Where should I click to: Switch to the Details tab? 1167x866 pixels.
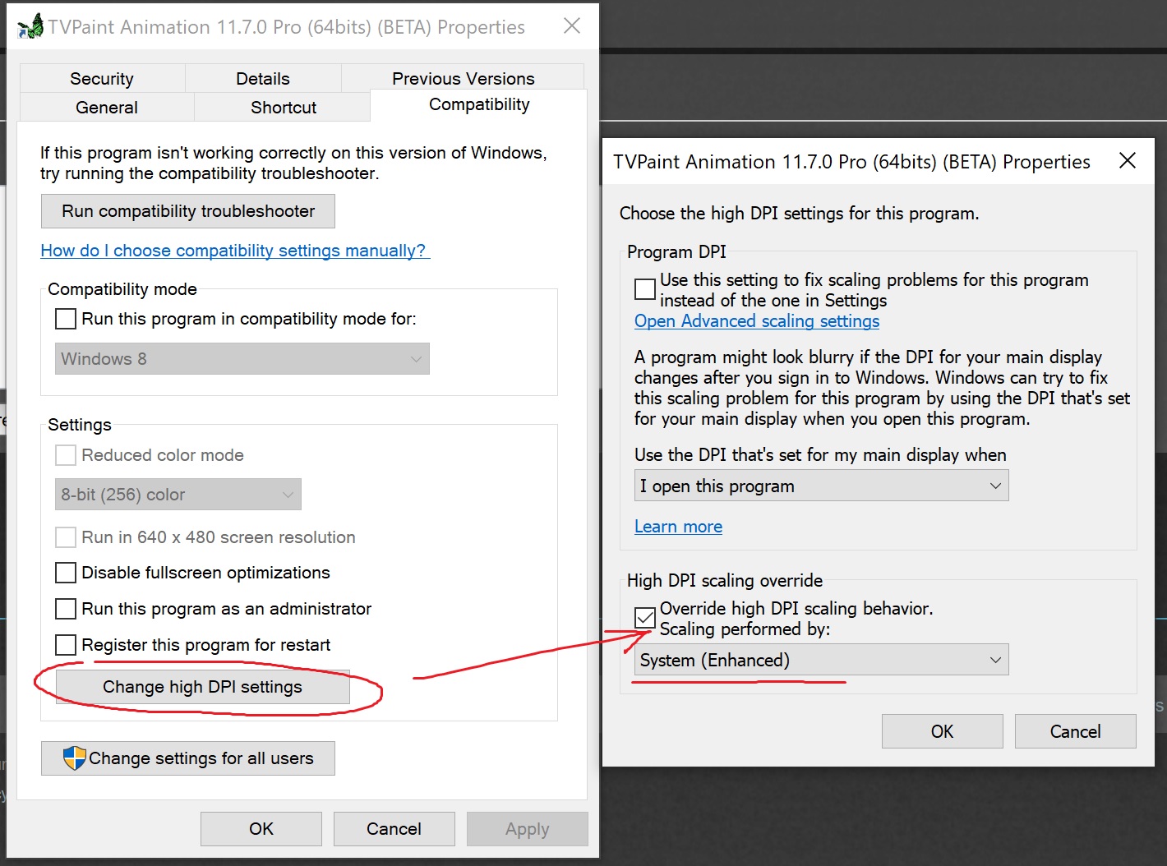(x=263, y=78)
